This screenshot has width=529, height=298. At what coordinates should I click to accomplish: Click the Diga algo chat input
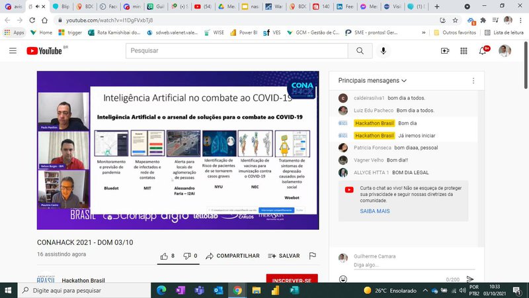(x=415, y=265)
